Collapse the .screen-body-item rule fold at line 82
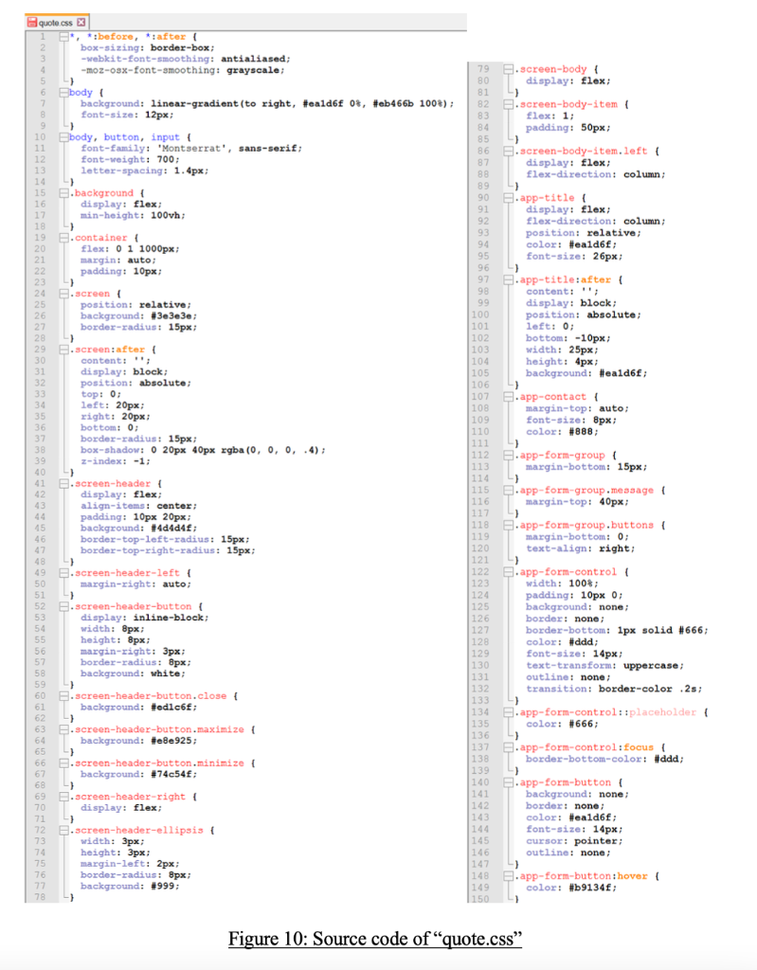 click(508, 104)
